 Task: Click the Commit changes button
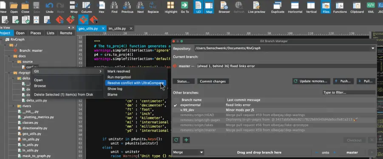pyautogui.click(x=213, y=81)
